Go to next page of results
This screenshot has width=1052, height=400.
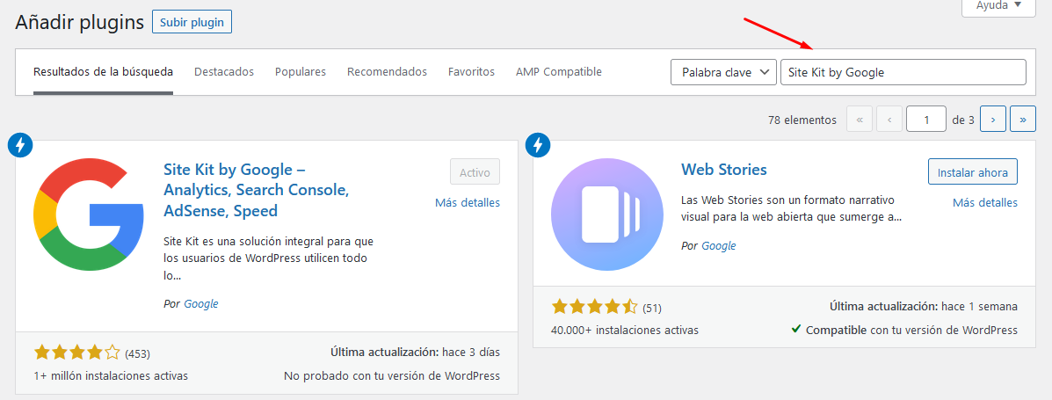point(992,120)
